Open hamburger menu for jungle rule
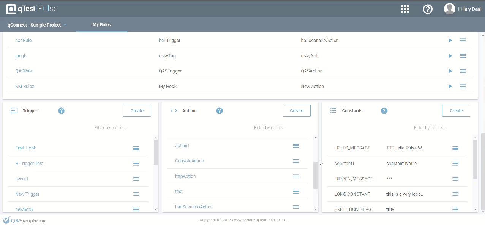This screenshot has height=225, width=485. click(463, 56)
